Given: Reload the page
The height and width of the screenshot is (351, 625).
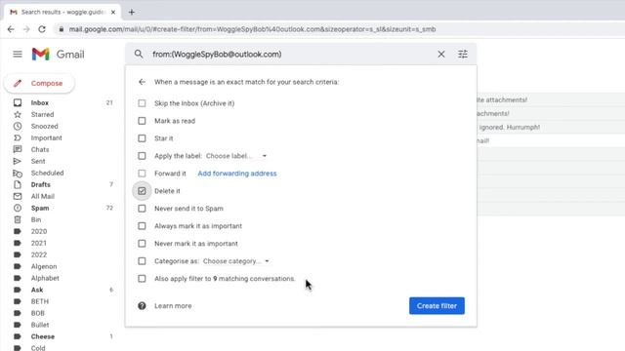Looking at the screenshot, I should pyautogui.click(x=42, y=29).
